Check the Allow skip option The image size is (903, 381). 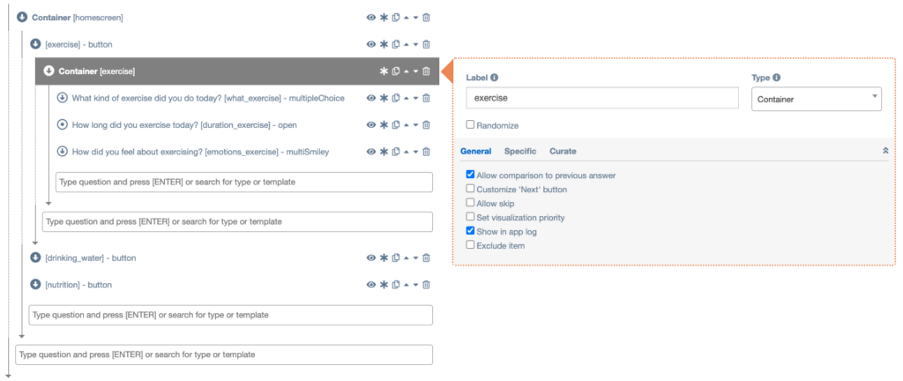[471, 203]
